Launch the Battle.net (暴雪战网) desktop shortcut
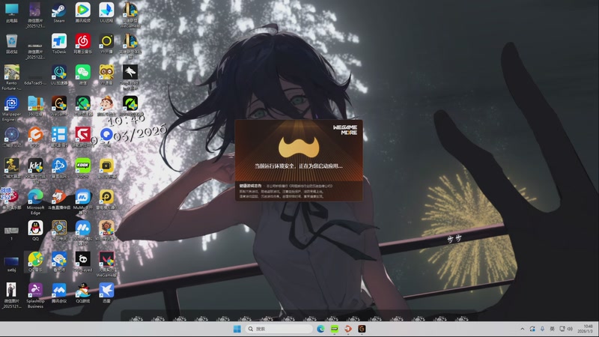 [59, 168]
